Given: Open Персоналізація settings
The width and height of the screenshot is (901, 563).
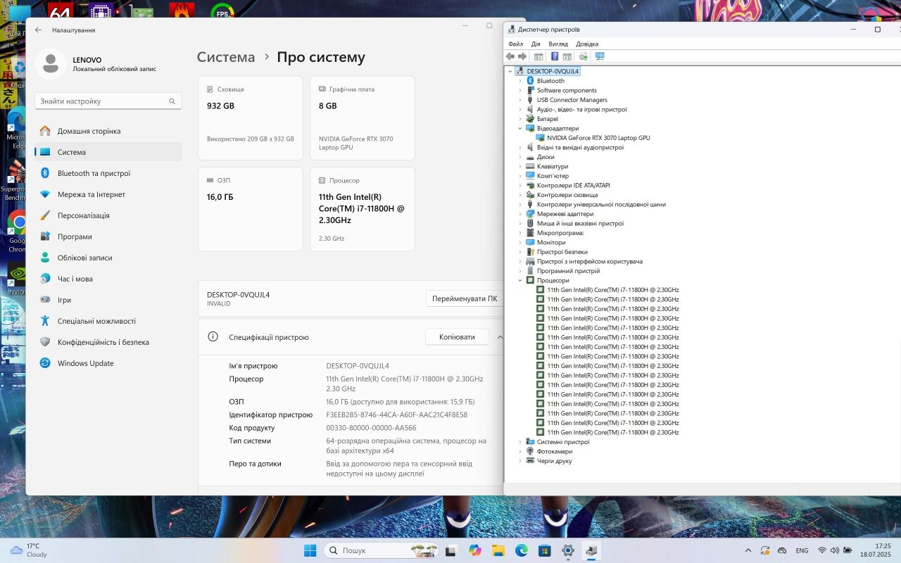Looking at the screenshot, I should tap(108, 215).
